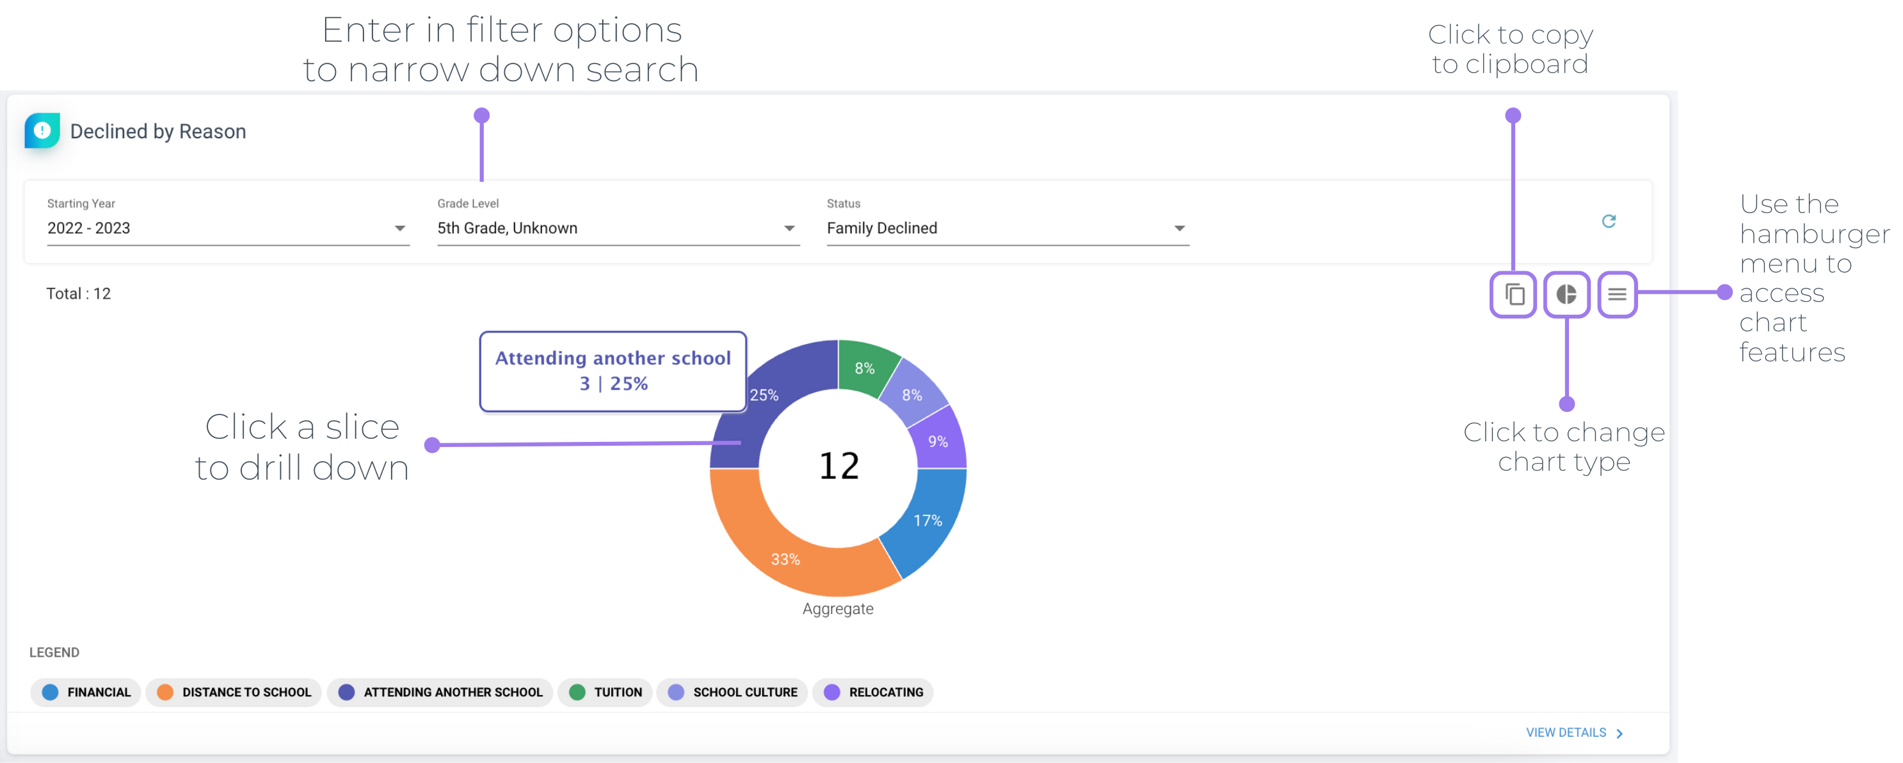Screen dimensions: 1903x763
Task: Click the refresh filters icon
Action: [1609, 221]
